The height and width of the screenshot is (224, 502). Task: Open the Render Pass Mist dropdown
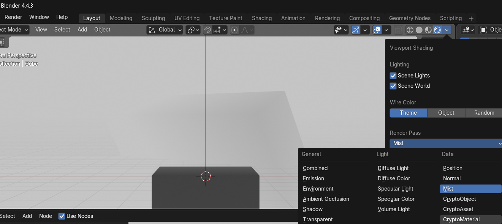[446, 143]
